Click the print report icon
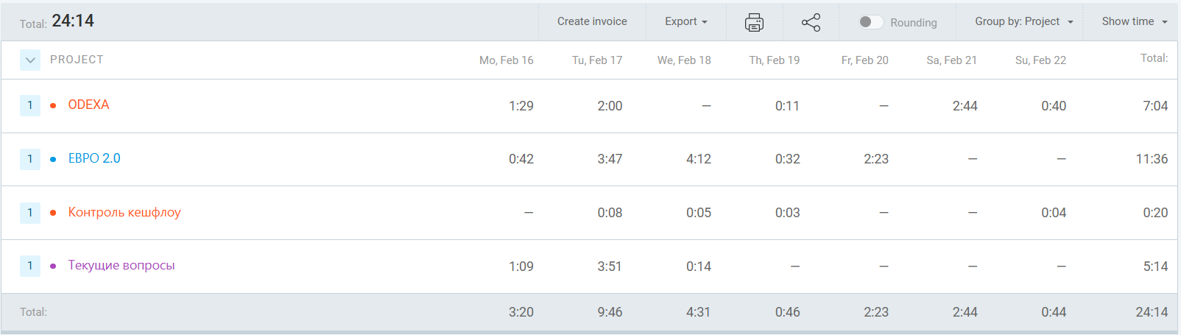The height and width of the screenshot is (335, 1181). click(754, 22)
